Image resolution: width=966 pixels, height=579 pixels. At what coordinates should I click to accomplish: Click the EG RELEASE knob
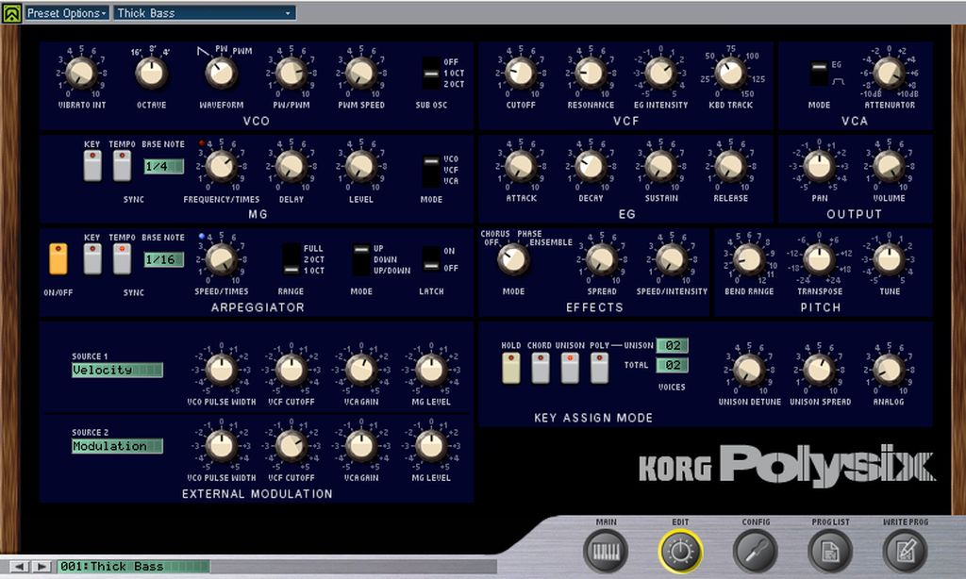coord(730,166)
